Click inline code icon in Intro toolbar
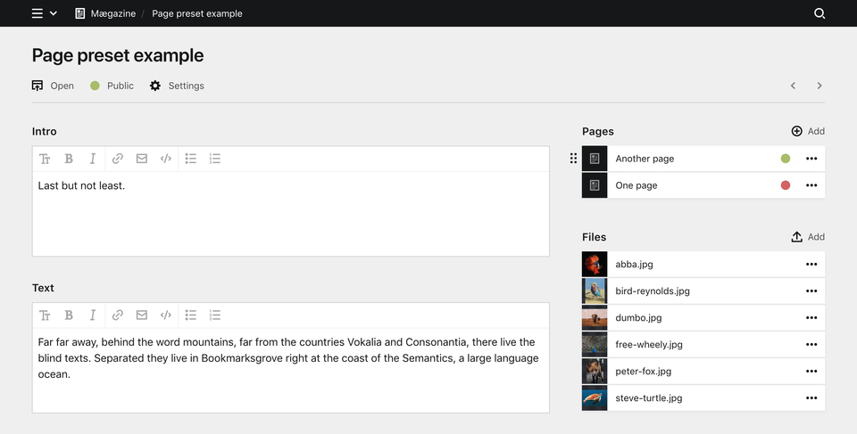Viewport: 857px width, 434px height. pos(166,159)
